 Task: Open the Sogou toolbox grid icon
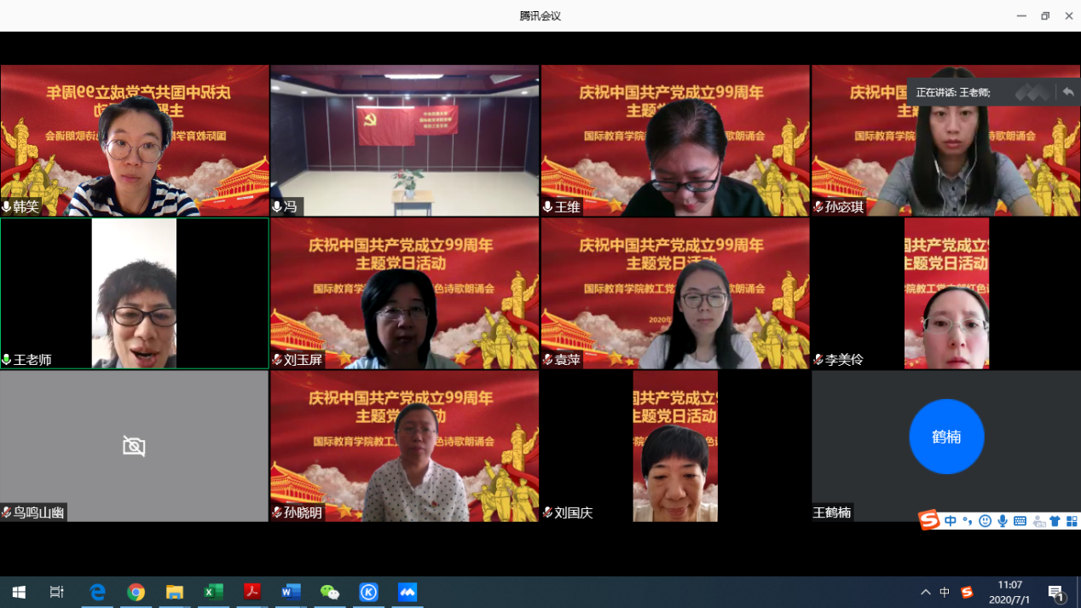pyautogui.click(x=1072, y=521)
